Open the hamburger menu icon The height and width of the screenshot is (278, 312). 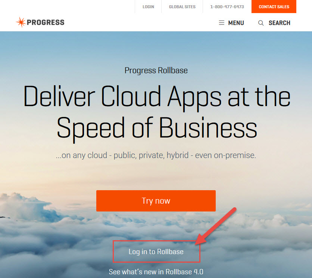pyautogui.click(x=222, y=23)
